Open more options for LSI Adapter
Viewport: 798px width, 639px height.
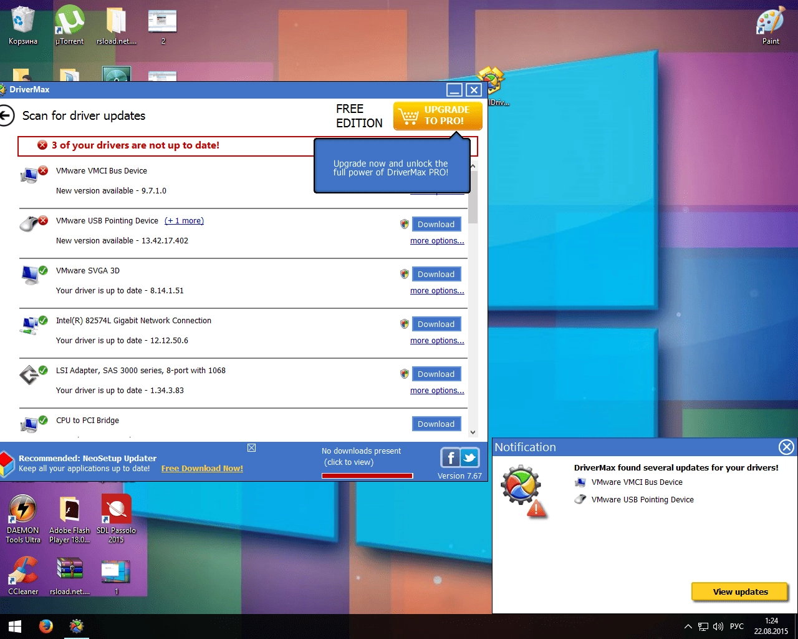(x=437, y=391)
